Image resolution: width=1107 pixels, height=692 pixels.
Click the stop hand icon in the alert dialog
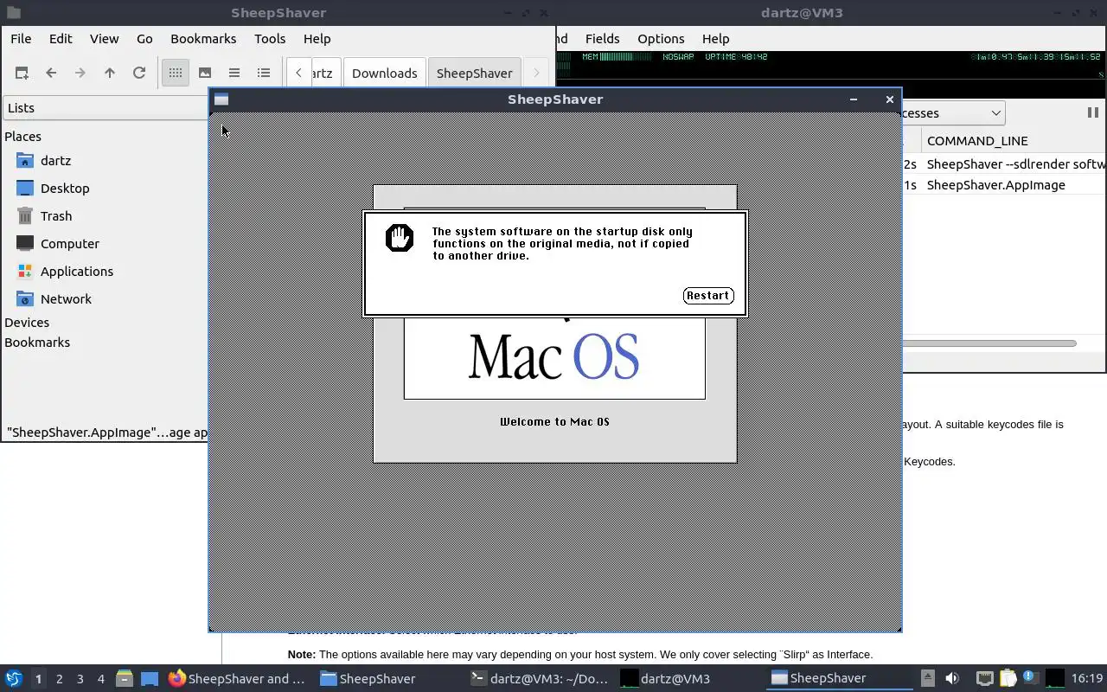400,238
